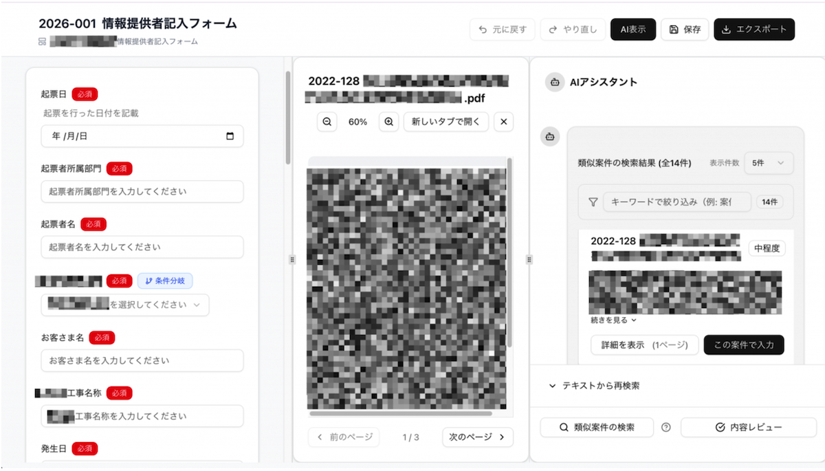Go to the next page with 次のページ
This screenshot has width=825, height=471.
pyautogui.click(x=477, y=437)
